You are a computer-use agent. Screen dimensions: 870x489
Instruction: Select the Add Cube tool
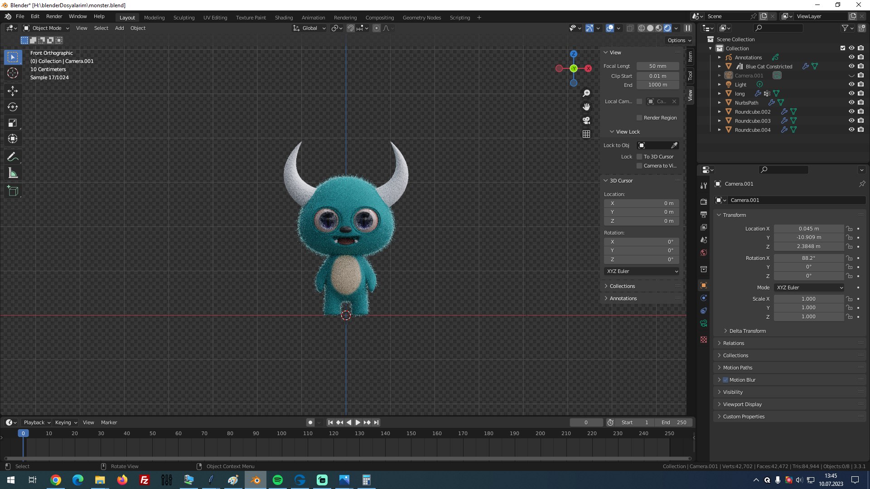pos(13,191)
